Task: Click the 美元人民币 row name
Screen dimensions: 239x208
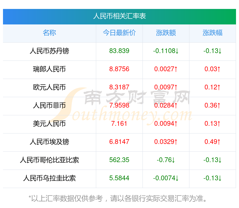Action: pyautogui.click(x=49, y=124)
